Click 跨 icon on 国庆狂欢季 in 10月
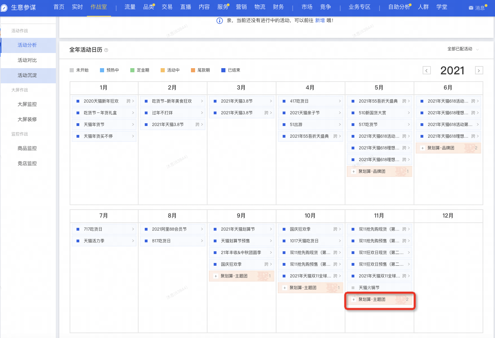This screenshot has width=495, height=338. (335, 229)
